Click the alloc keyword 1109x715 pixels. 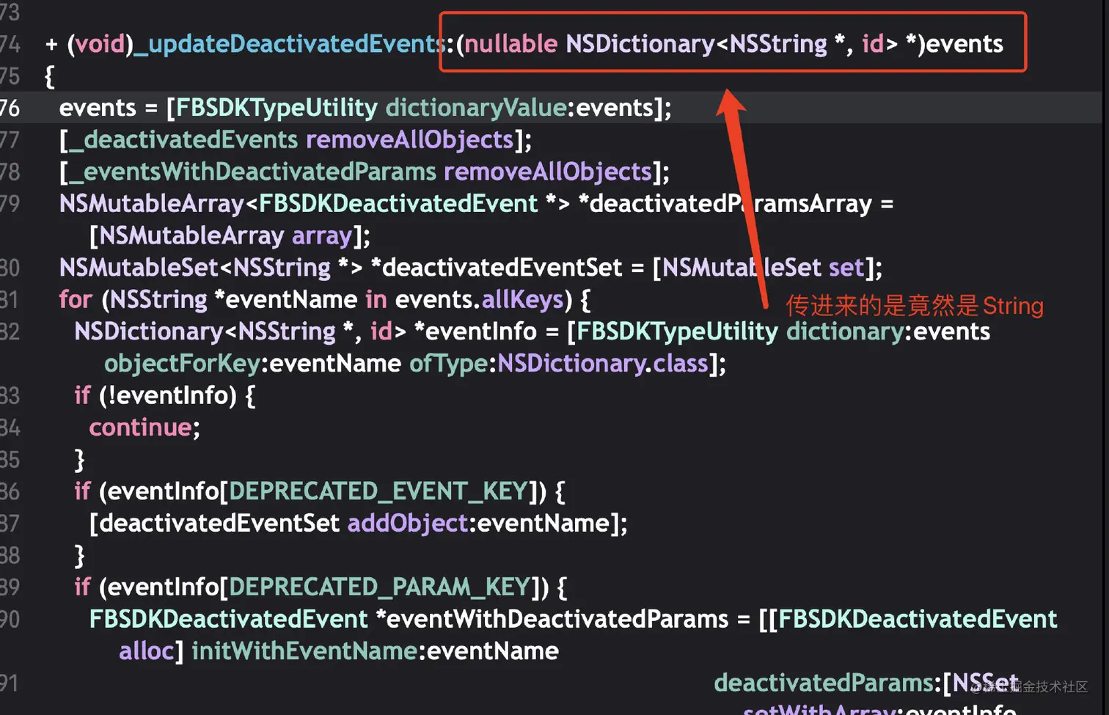147,650
